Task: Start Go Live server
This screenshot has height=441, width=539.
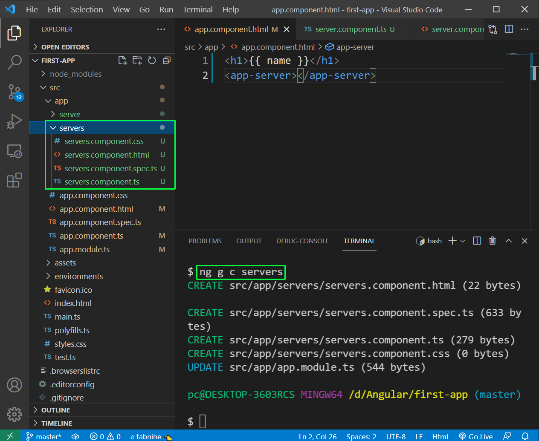Action: click(x=476, y=436)
